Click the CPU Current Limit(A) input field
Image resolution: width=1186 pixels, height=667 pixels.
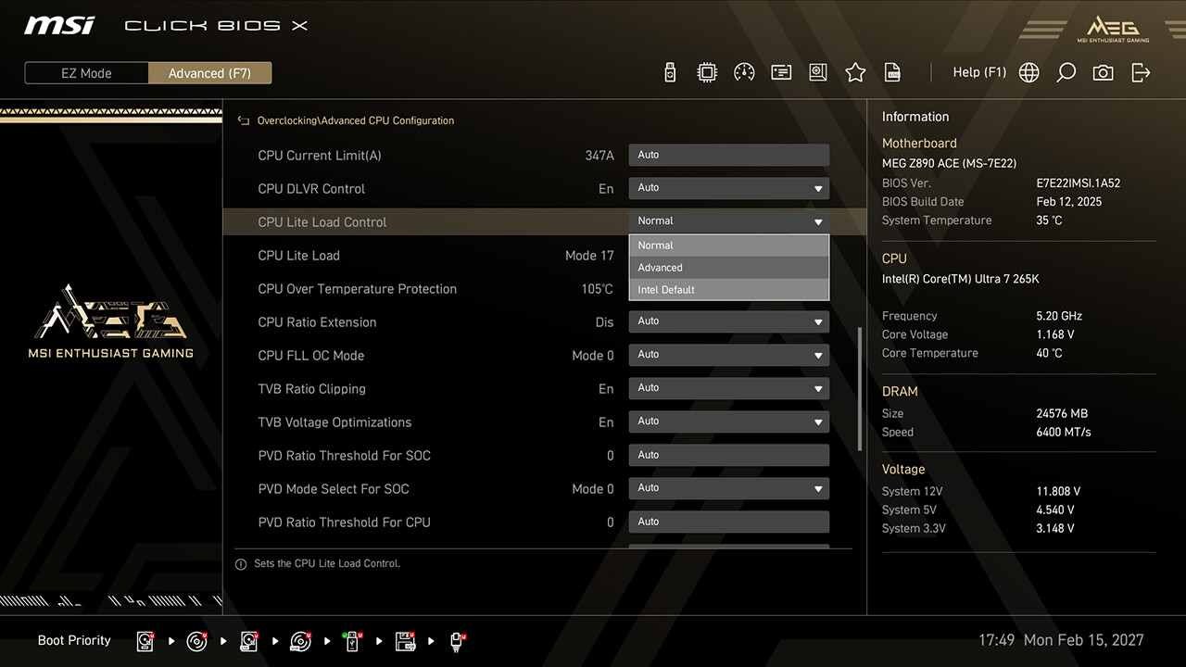click(x=728, y=155)
